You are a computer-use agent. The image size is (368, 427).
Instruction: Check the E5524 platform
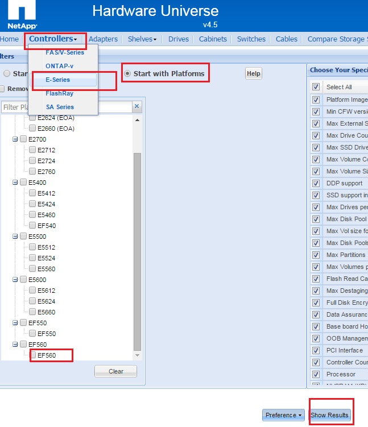32,258
